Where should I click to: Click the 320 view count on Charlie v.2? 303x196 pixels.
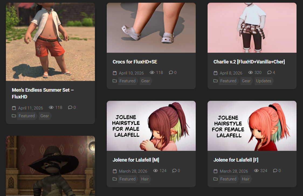coord(258,73)
